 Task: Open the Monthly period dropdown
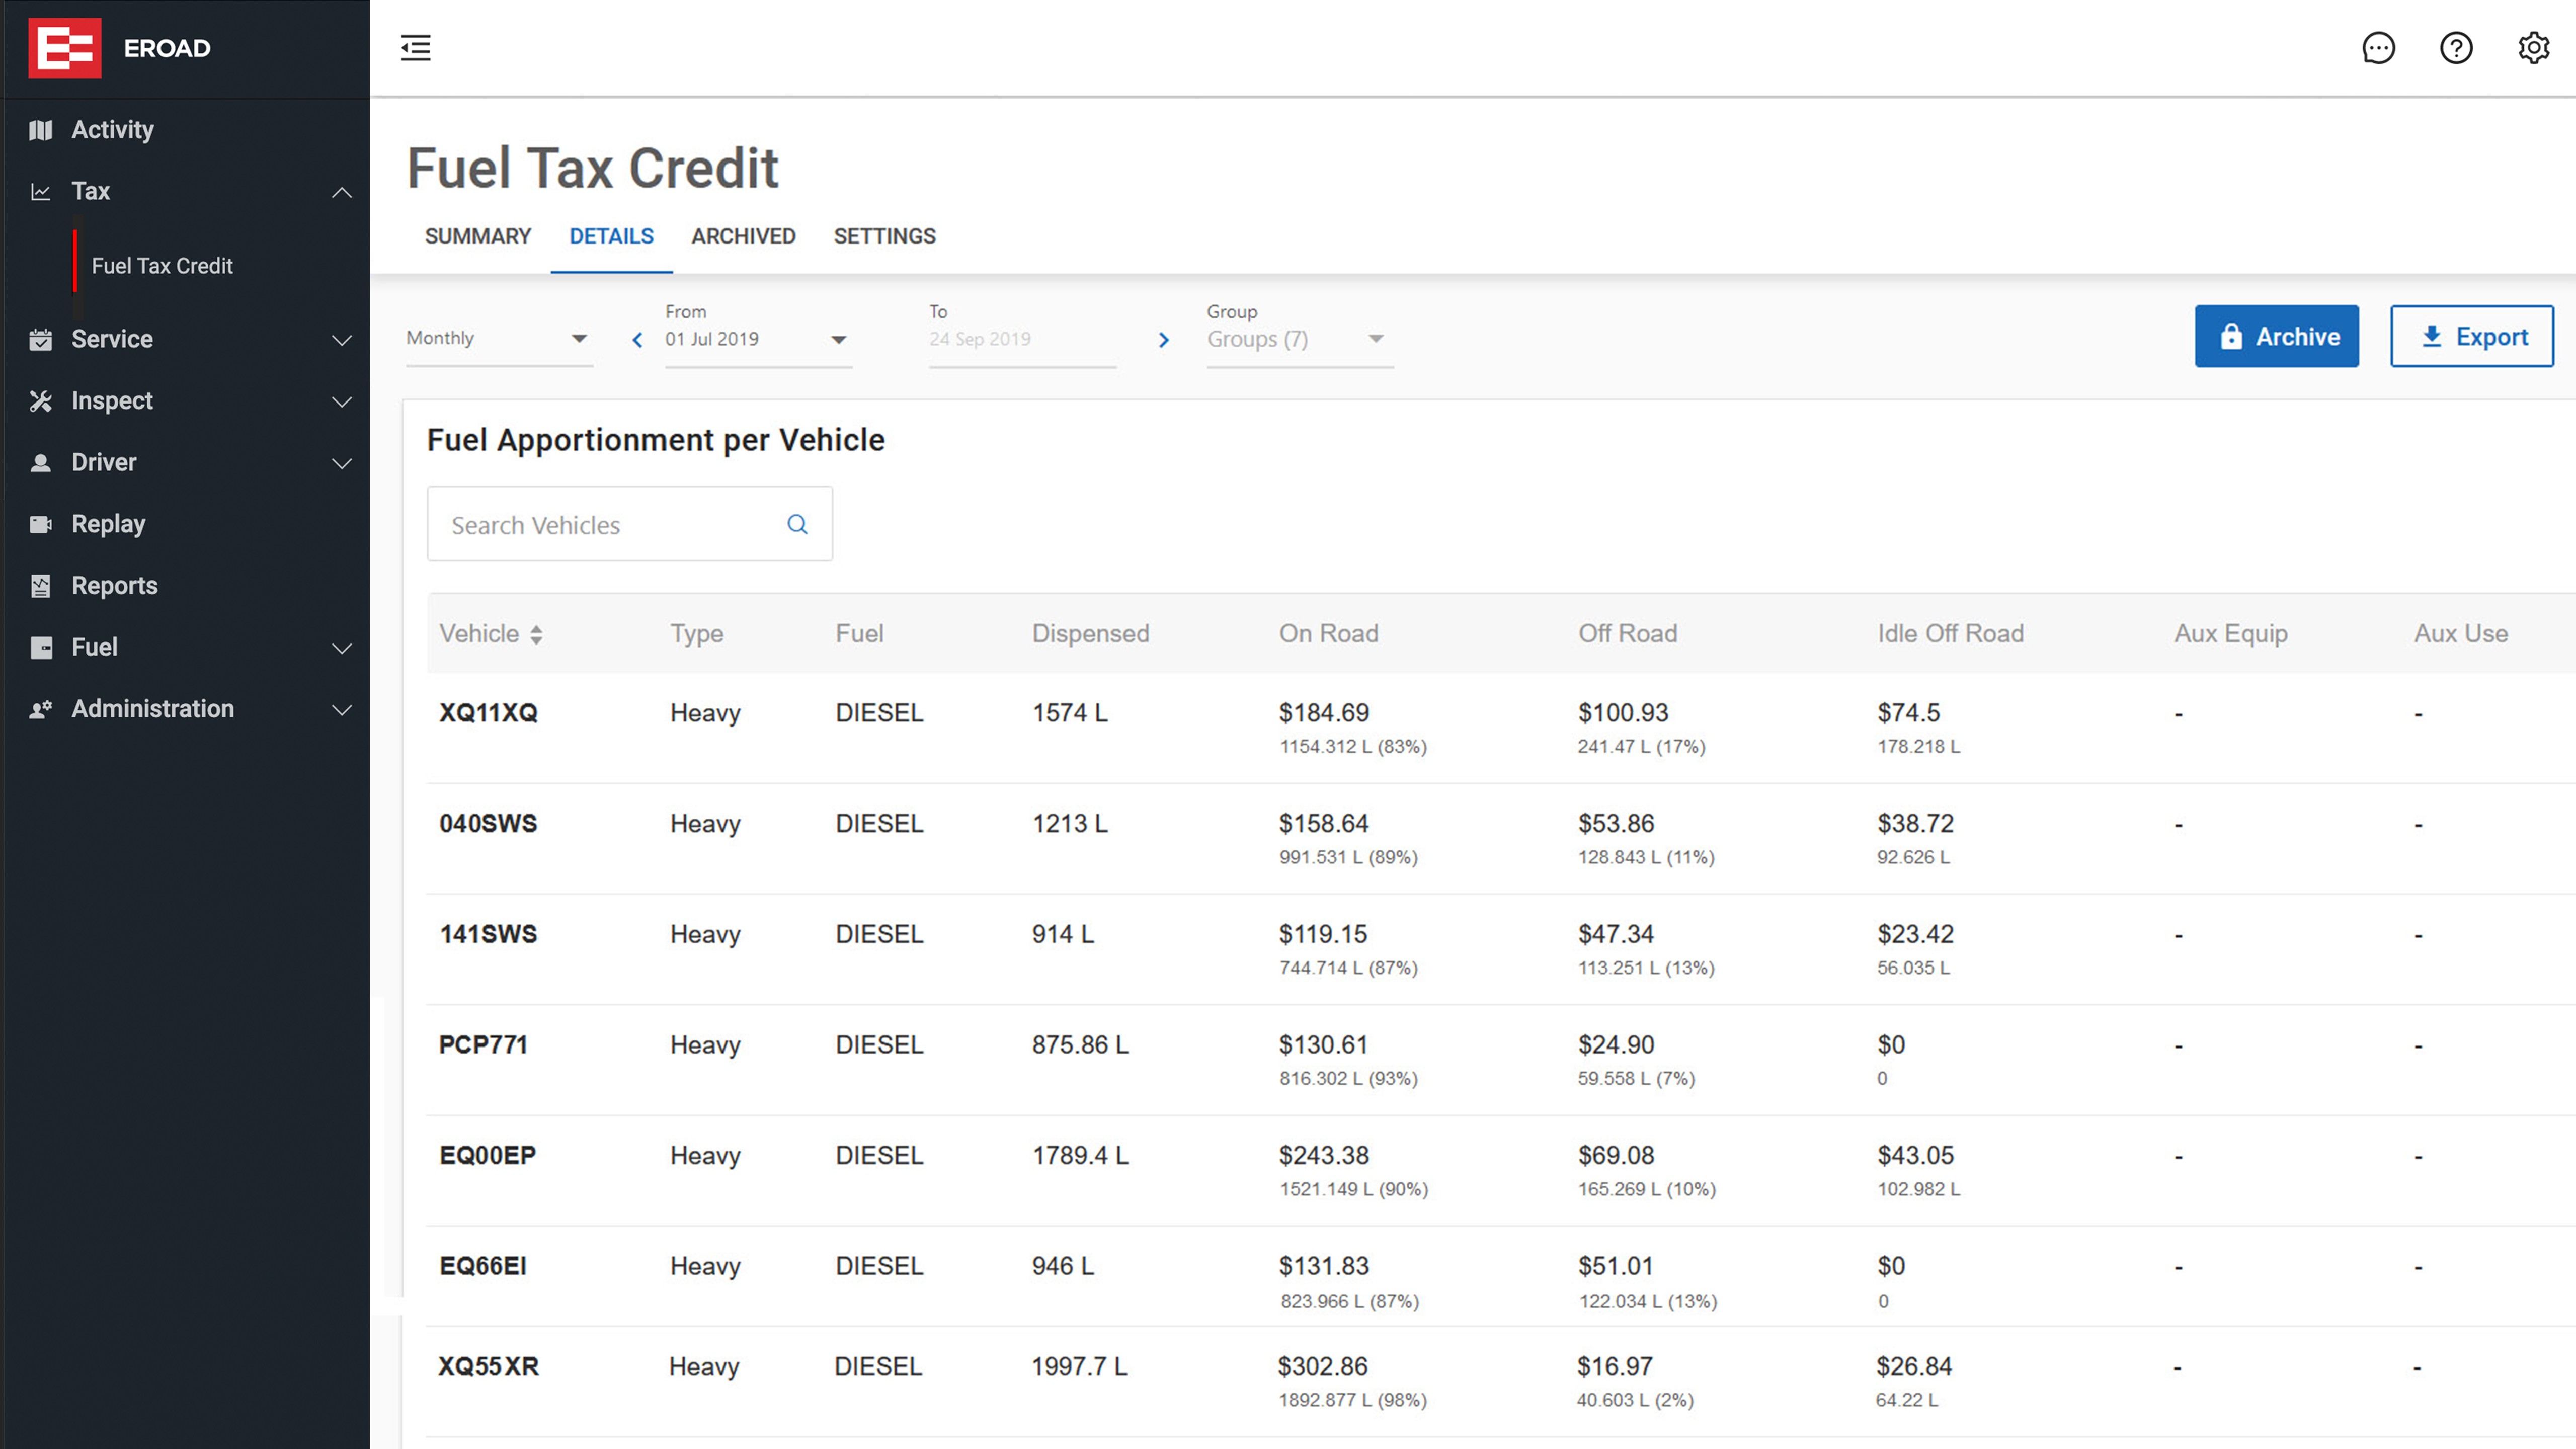499,338
